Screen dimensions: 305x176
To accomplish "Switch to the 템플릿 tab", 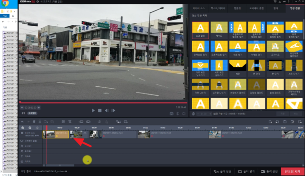I will pos(237,9).
